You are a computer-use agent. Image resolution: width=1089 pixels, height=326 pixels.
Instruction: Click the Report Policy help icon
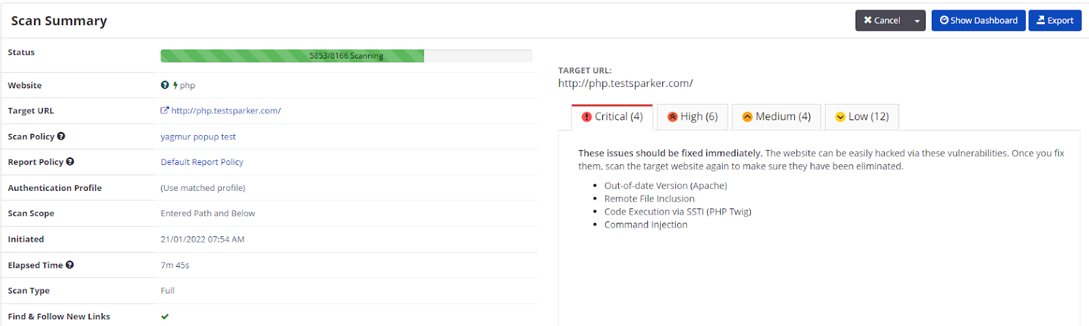[70, 162]
